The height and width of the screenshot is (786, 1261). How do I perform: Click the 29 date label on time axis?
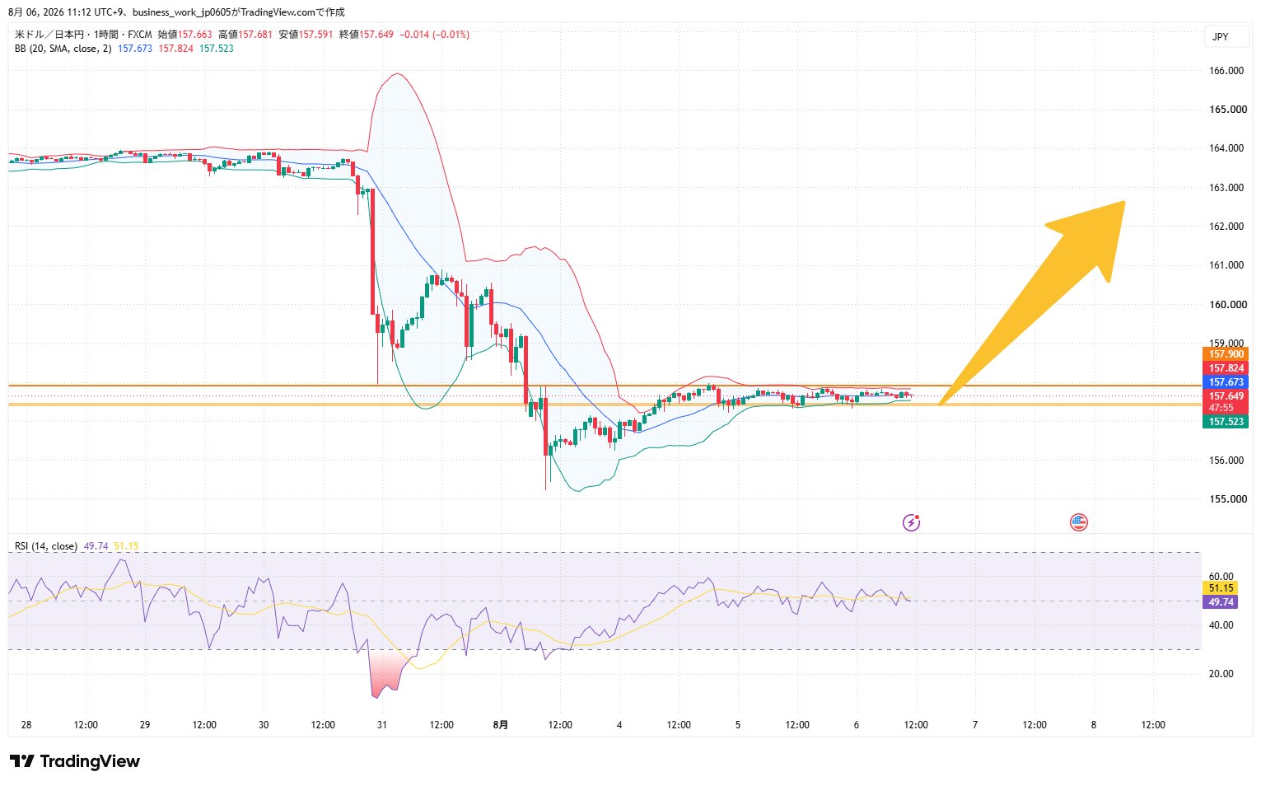(145, 725)
